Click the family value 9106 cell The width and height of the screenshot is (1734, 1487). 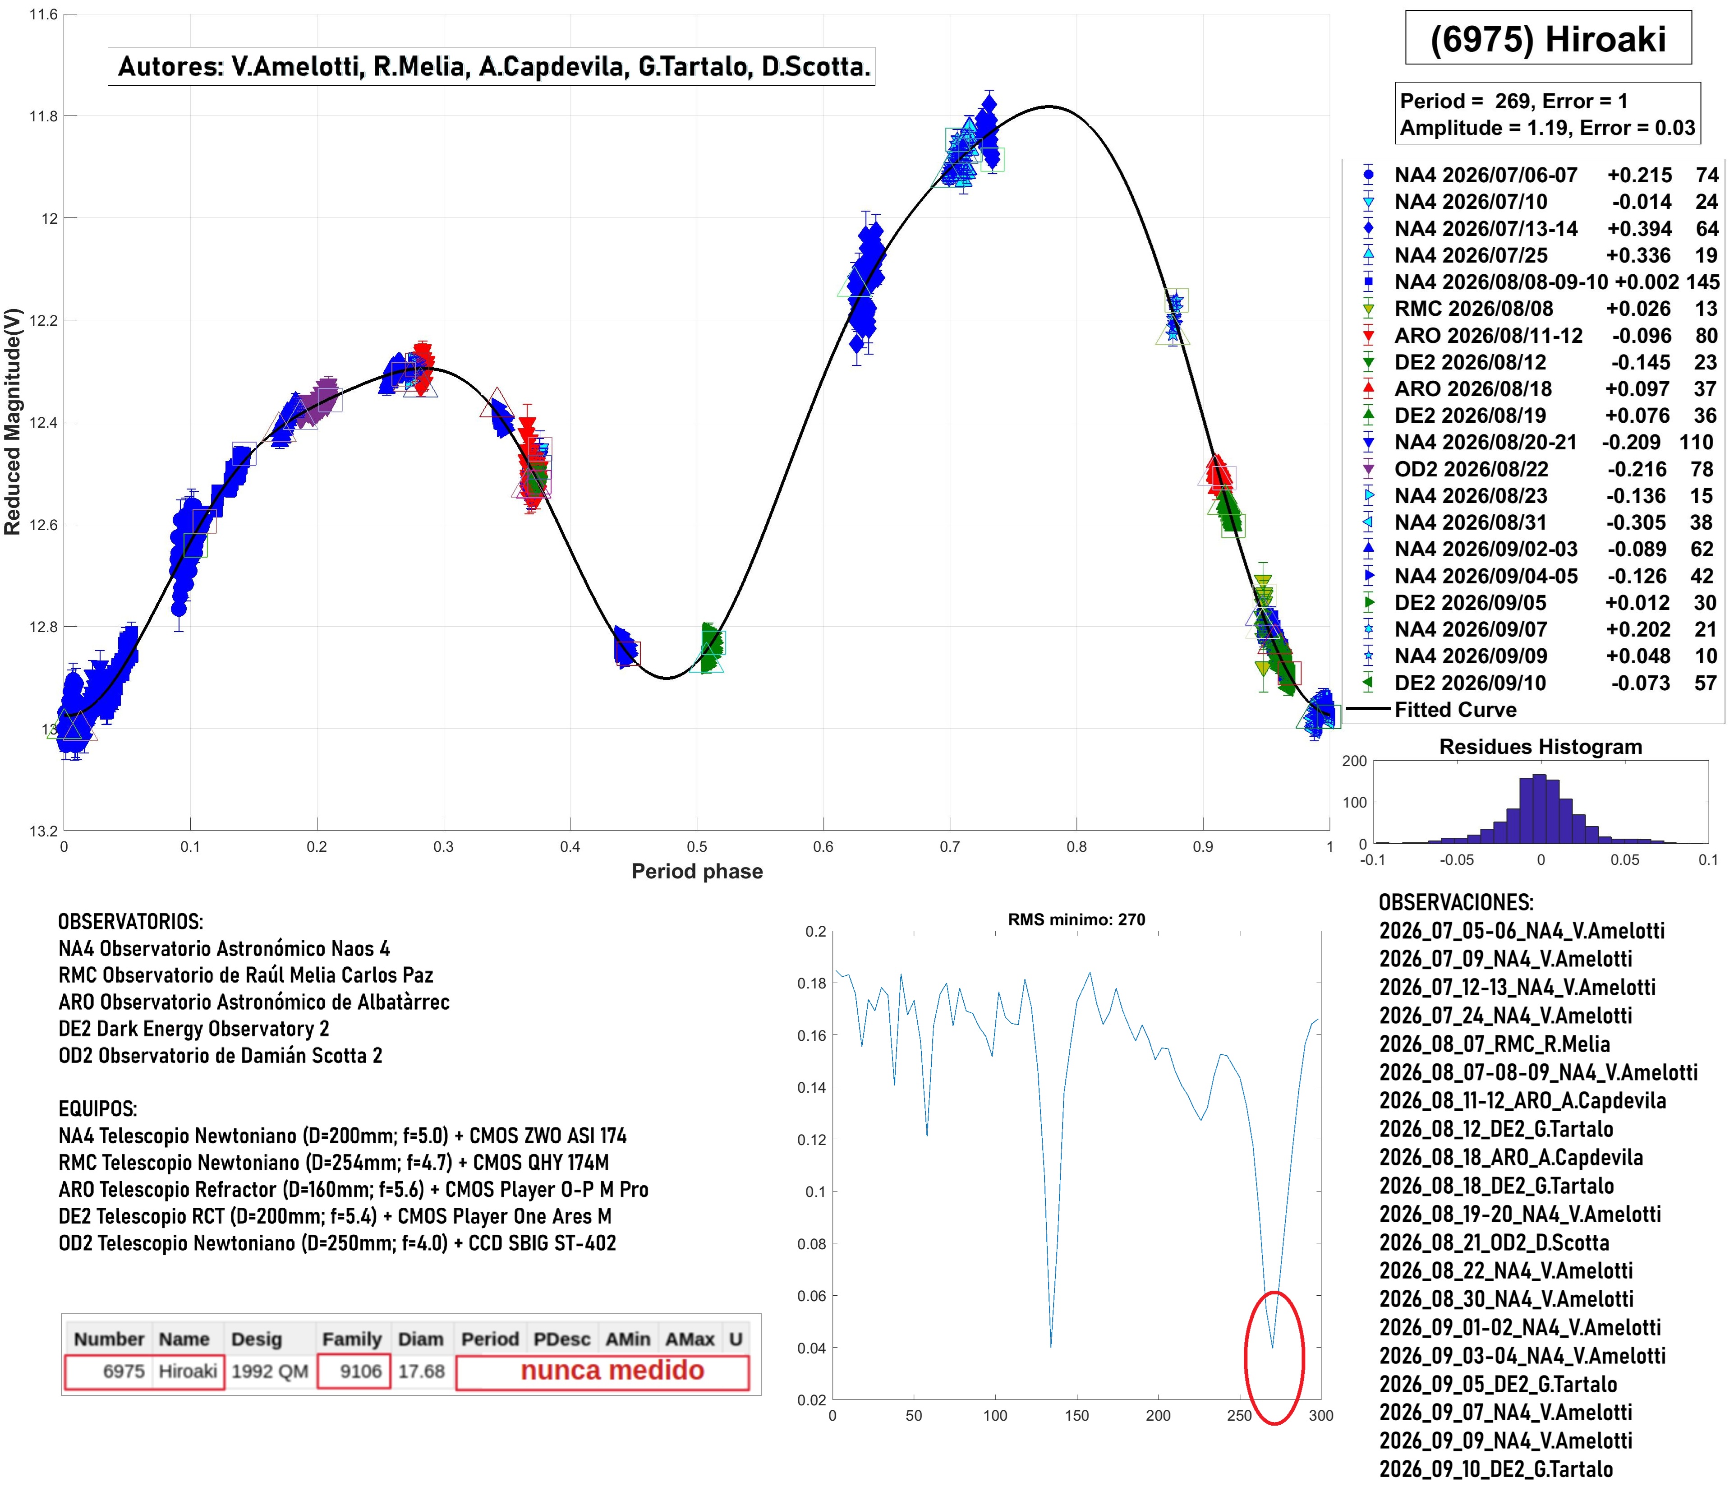[354, 1372]
